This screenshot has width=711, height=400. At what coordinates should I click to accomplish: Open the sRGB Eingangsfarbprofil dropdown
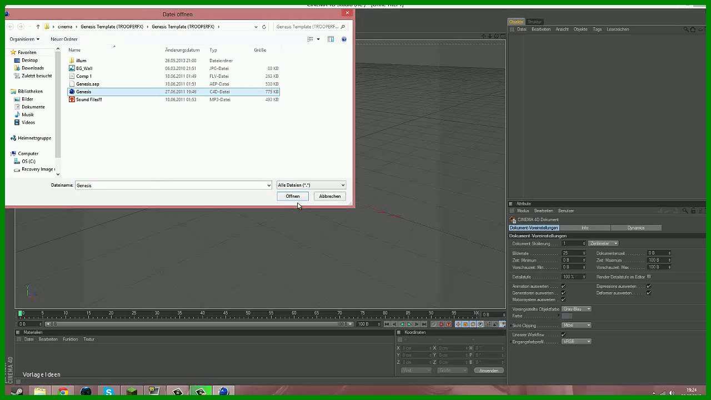577,342
